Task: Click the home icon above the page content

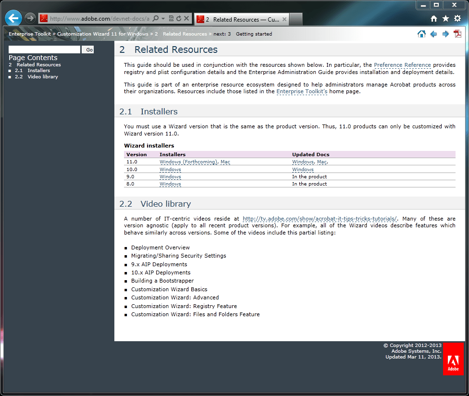Action: click(421, 34)
